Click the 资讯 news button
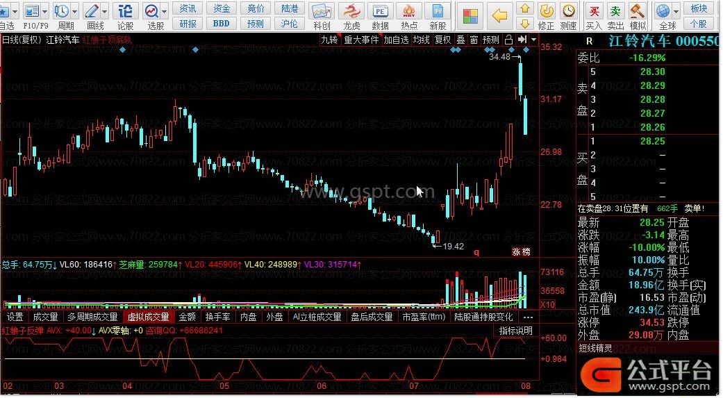The height and width of the screenshot is (398, 723). click(188, 8)
